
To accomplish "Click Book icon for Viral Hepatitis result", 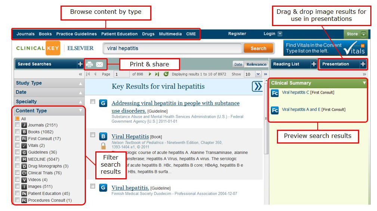I will (x=103, y=136).
